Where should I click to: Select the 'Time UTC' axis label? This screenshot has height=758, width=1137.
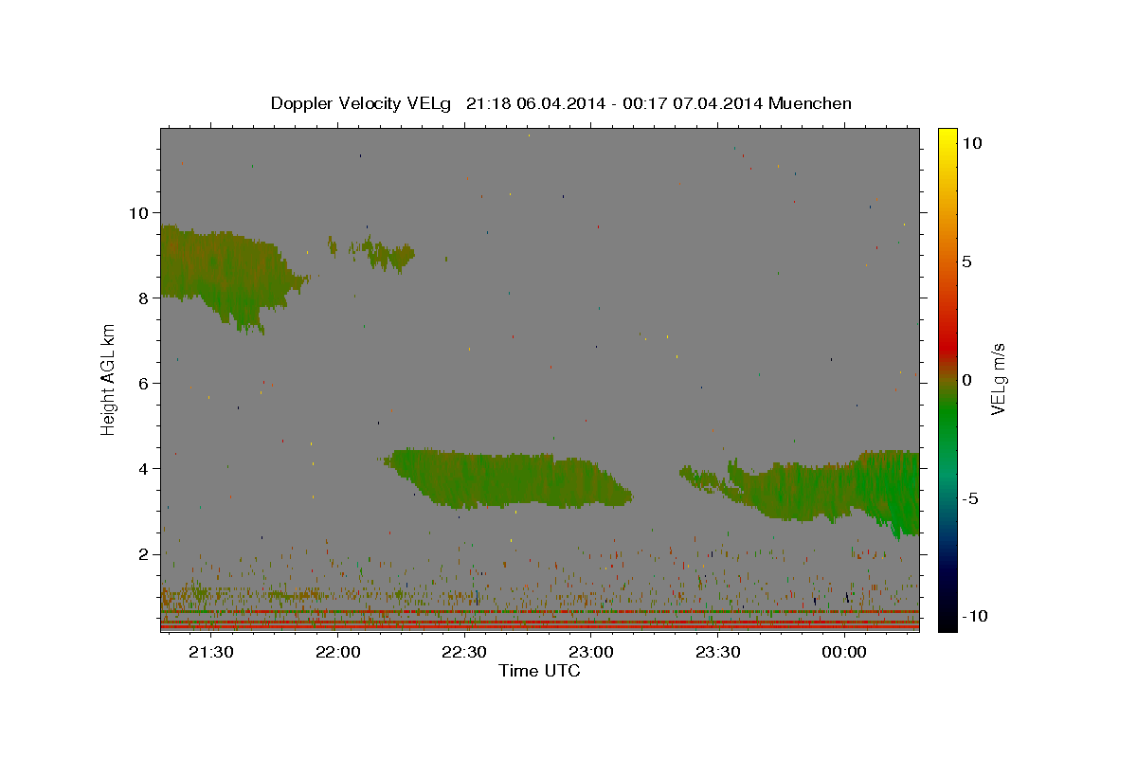[539, 671]
